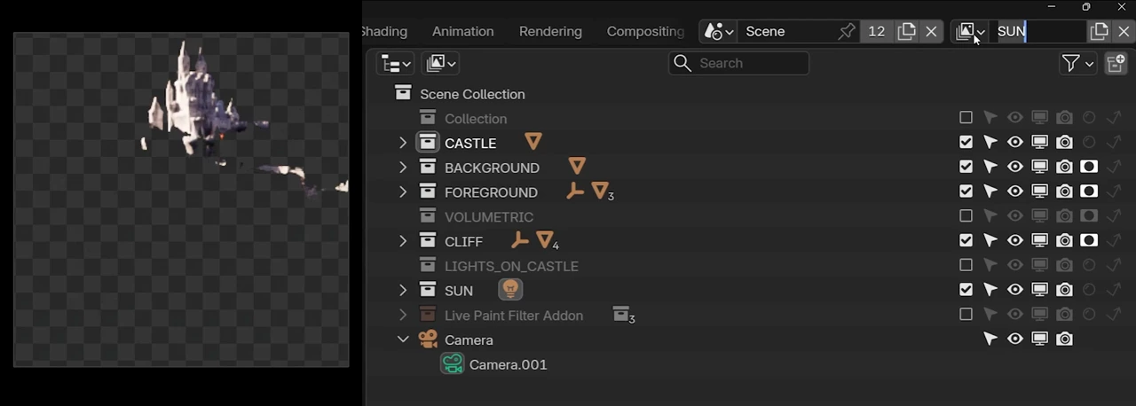This screenshot has height=406, width=1136.
Task: Expand the CLIFF collection
Action: tap(403, 241)
